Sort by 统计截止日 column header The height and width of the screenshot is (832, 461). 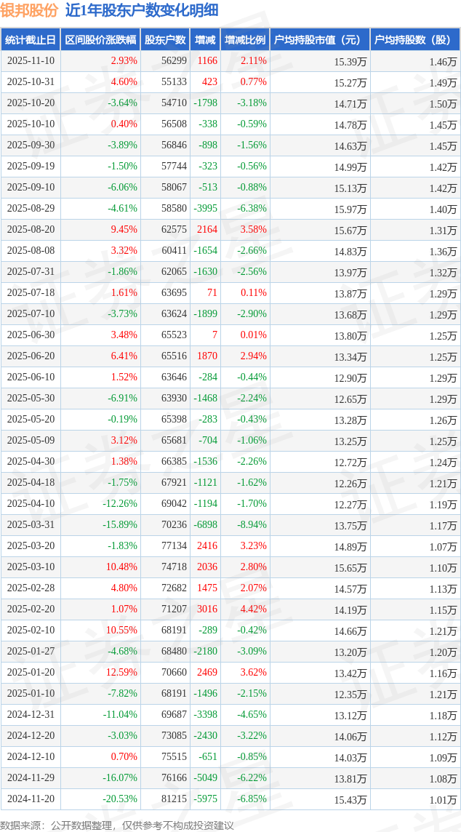pos(31,40)
